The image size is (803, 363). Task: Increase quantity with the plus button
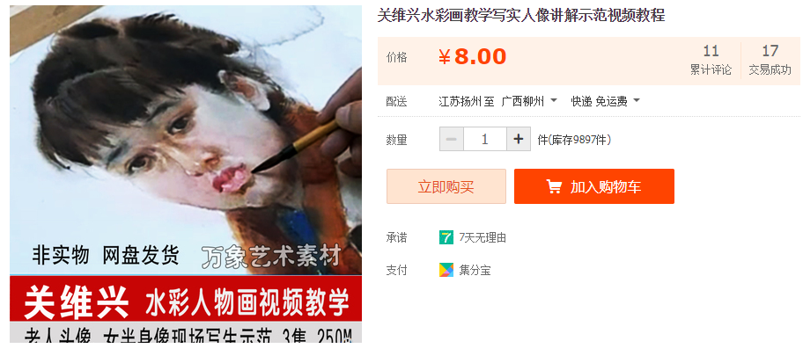pyautogui.click(x=519, y=139)
